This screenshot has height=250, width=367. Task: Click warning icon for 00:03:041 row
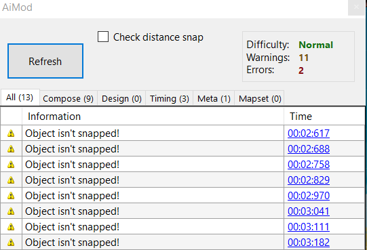[x=11, y=211]
